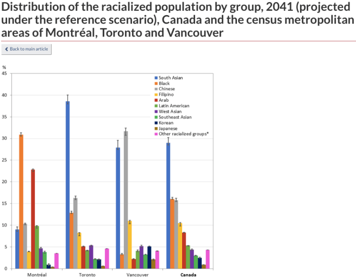Click the Back to main article button

tap(26, 49)
